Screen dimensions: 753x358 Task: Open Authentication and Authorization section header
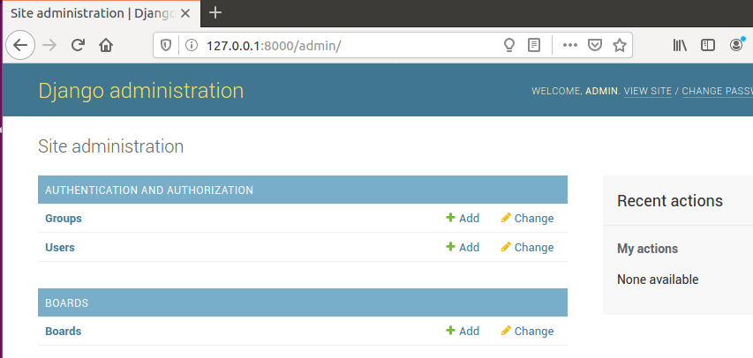149,190
